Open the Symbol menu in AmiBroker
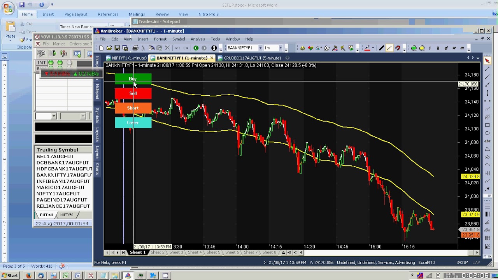The image size is (498, 280). click(179, 39)
